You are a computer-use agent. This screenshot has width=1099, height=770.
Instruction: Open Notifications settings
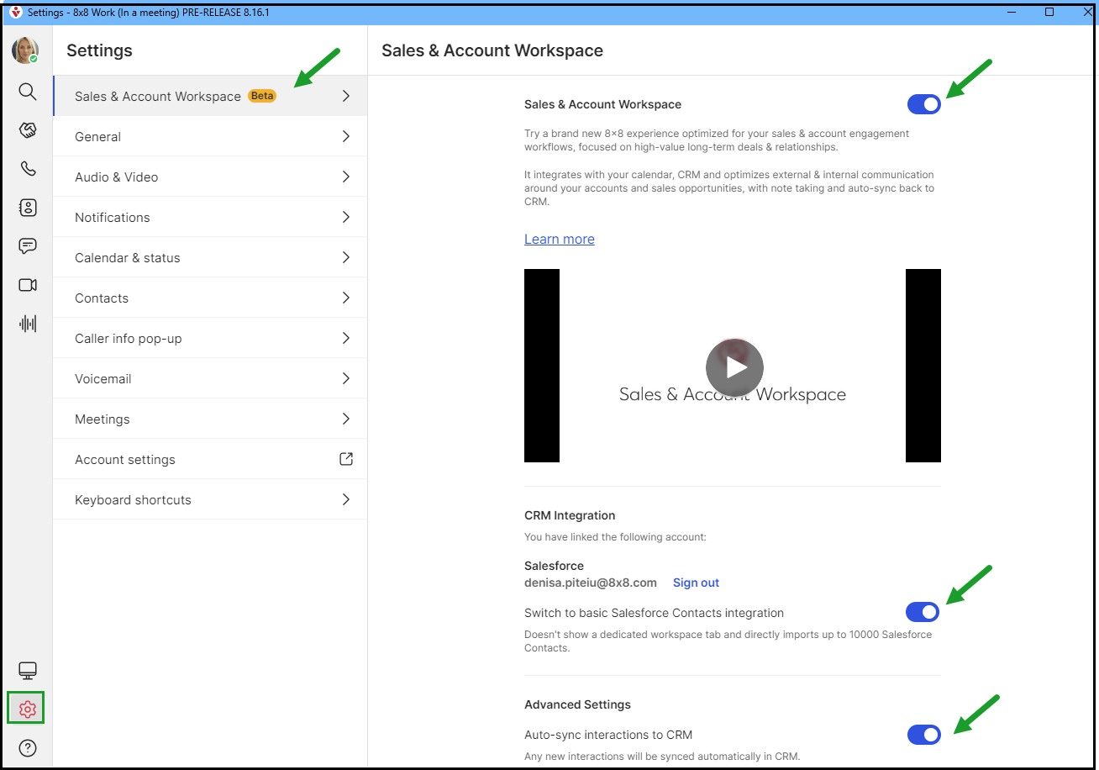click(x=210, y=217)
